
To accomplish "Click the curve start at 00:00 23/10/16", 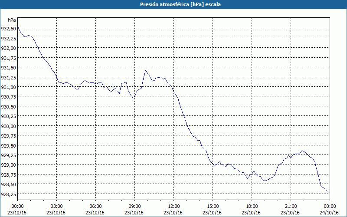I will (x=18, y=27).
